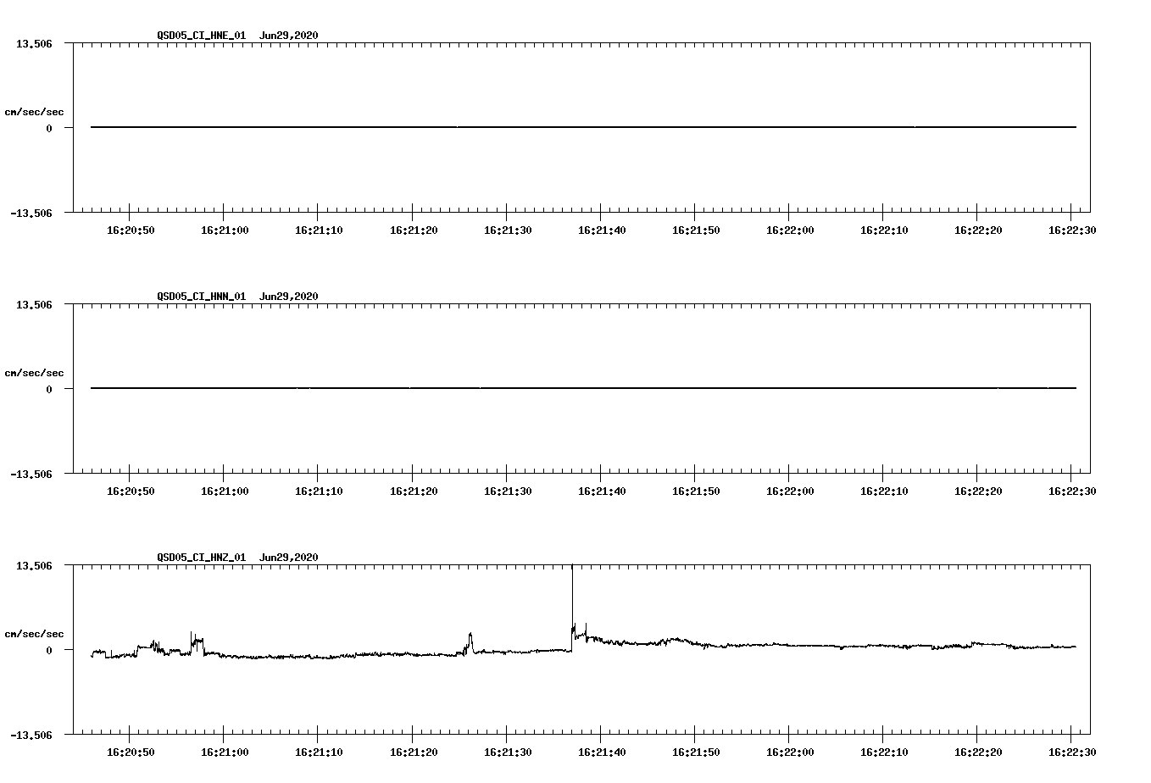Click the 13.506 maximum label on HNN plot
Image resolution: width=1151 pixels, height=783 pixels.
[34, 304]
